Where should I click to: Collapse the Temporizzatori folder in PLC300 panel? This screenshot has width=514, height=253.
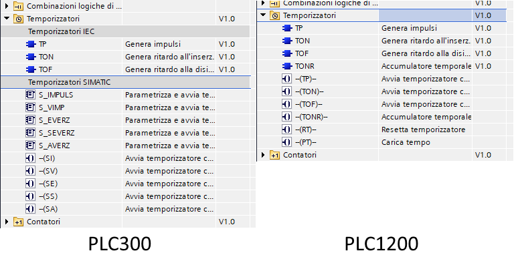[7, 19]
